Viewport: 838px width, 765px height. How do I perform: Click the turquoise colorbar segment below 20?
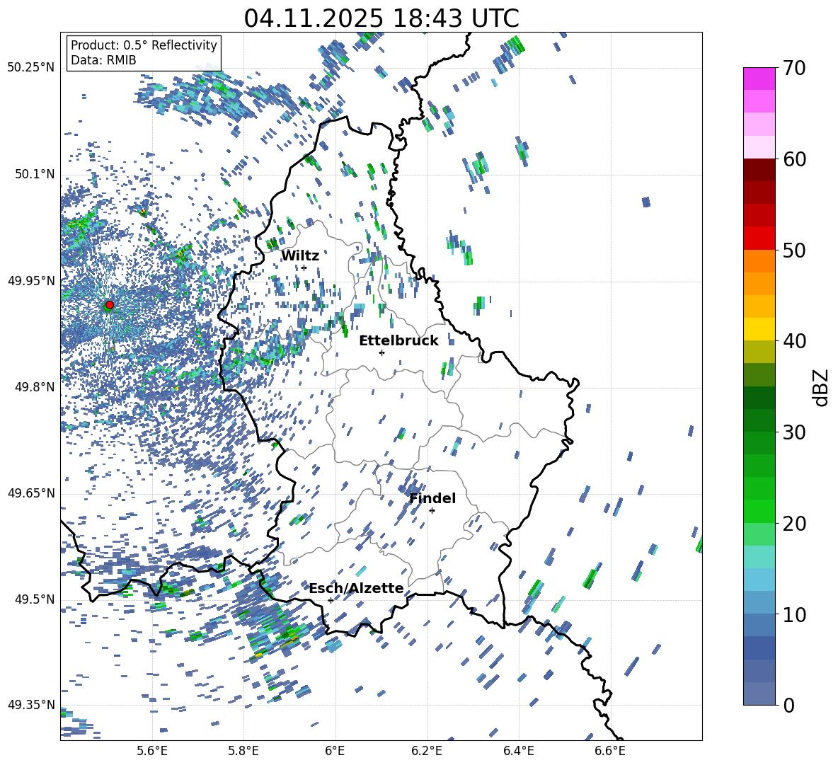759,557
